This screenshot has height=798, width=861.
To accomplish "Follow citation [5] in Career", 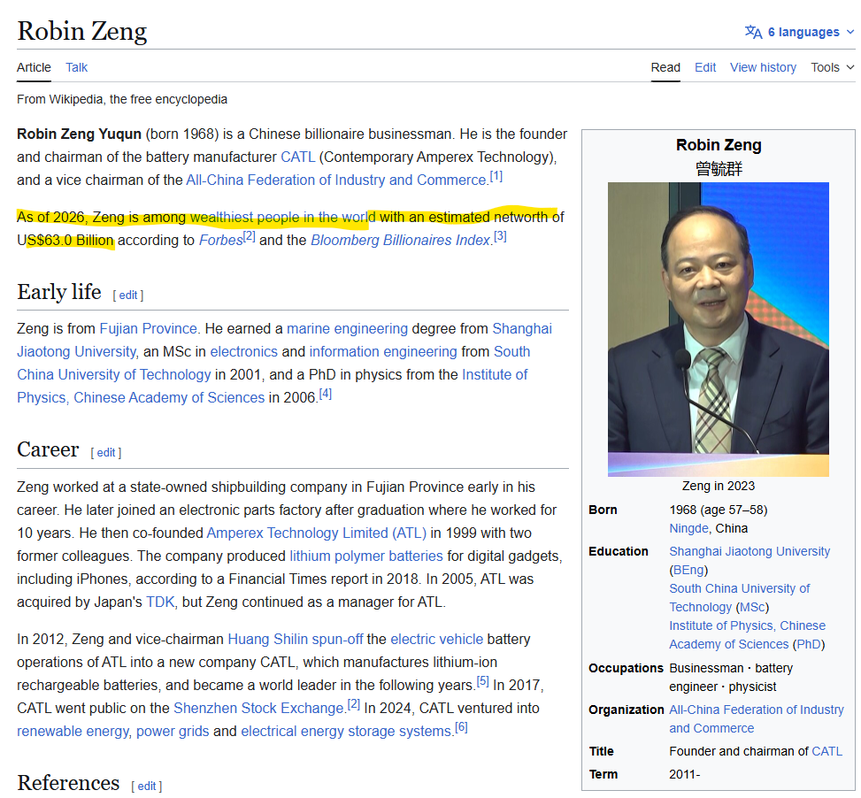I will tap(482, 681).
